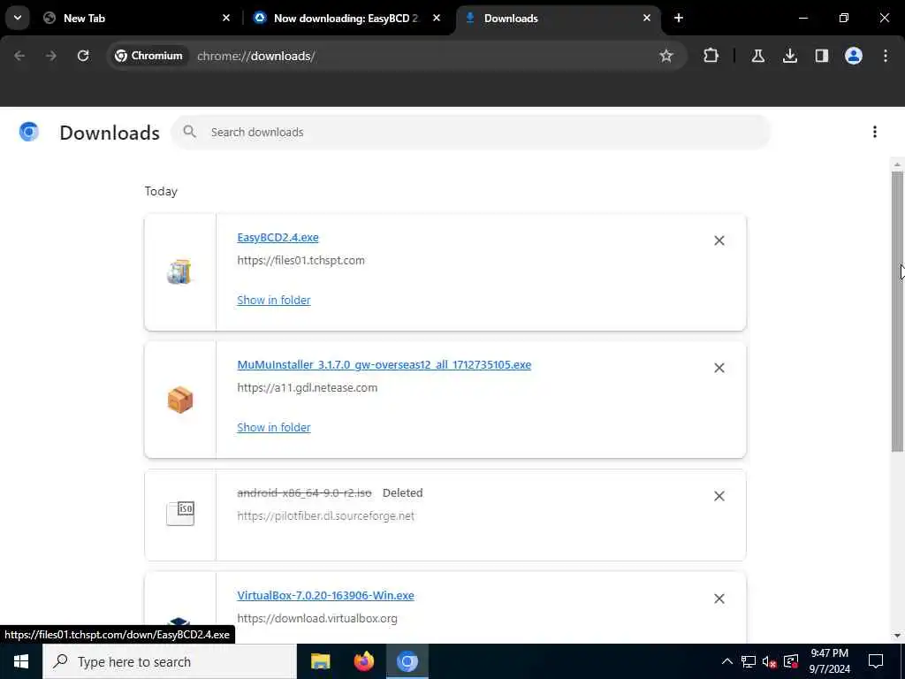The height and width of the screenshot is (679, 905).
Task: Click the search magnifier icon in downloads
Action: [x=189, y=132]
